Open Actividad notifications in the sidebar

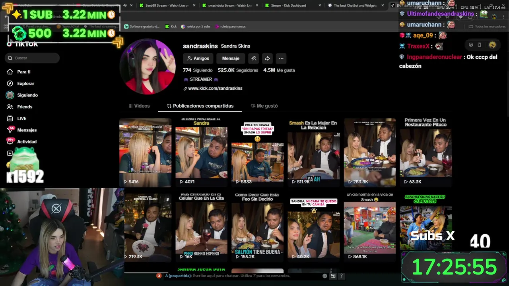pos(22,141)
